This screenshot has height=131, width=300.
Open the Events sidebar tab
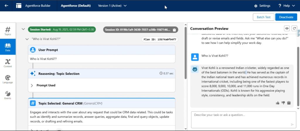[x=8, y=95]
